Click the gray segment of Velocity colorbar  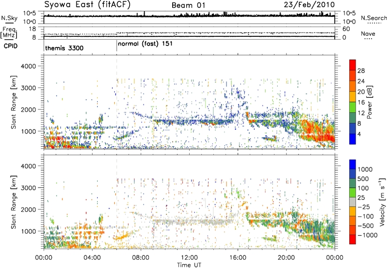tap(353, 202)
